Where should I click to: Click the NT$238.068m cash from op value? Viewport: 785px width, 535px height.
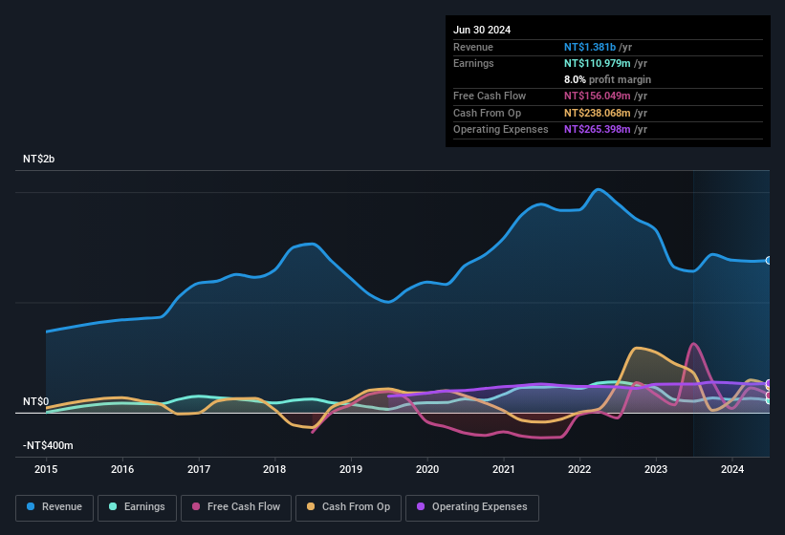(598, 113)
